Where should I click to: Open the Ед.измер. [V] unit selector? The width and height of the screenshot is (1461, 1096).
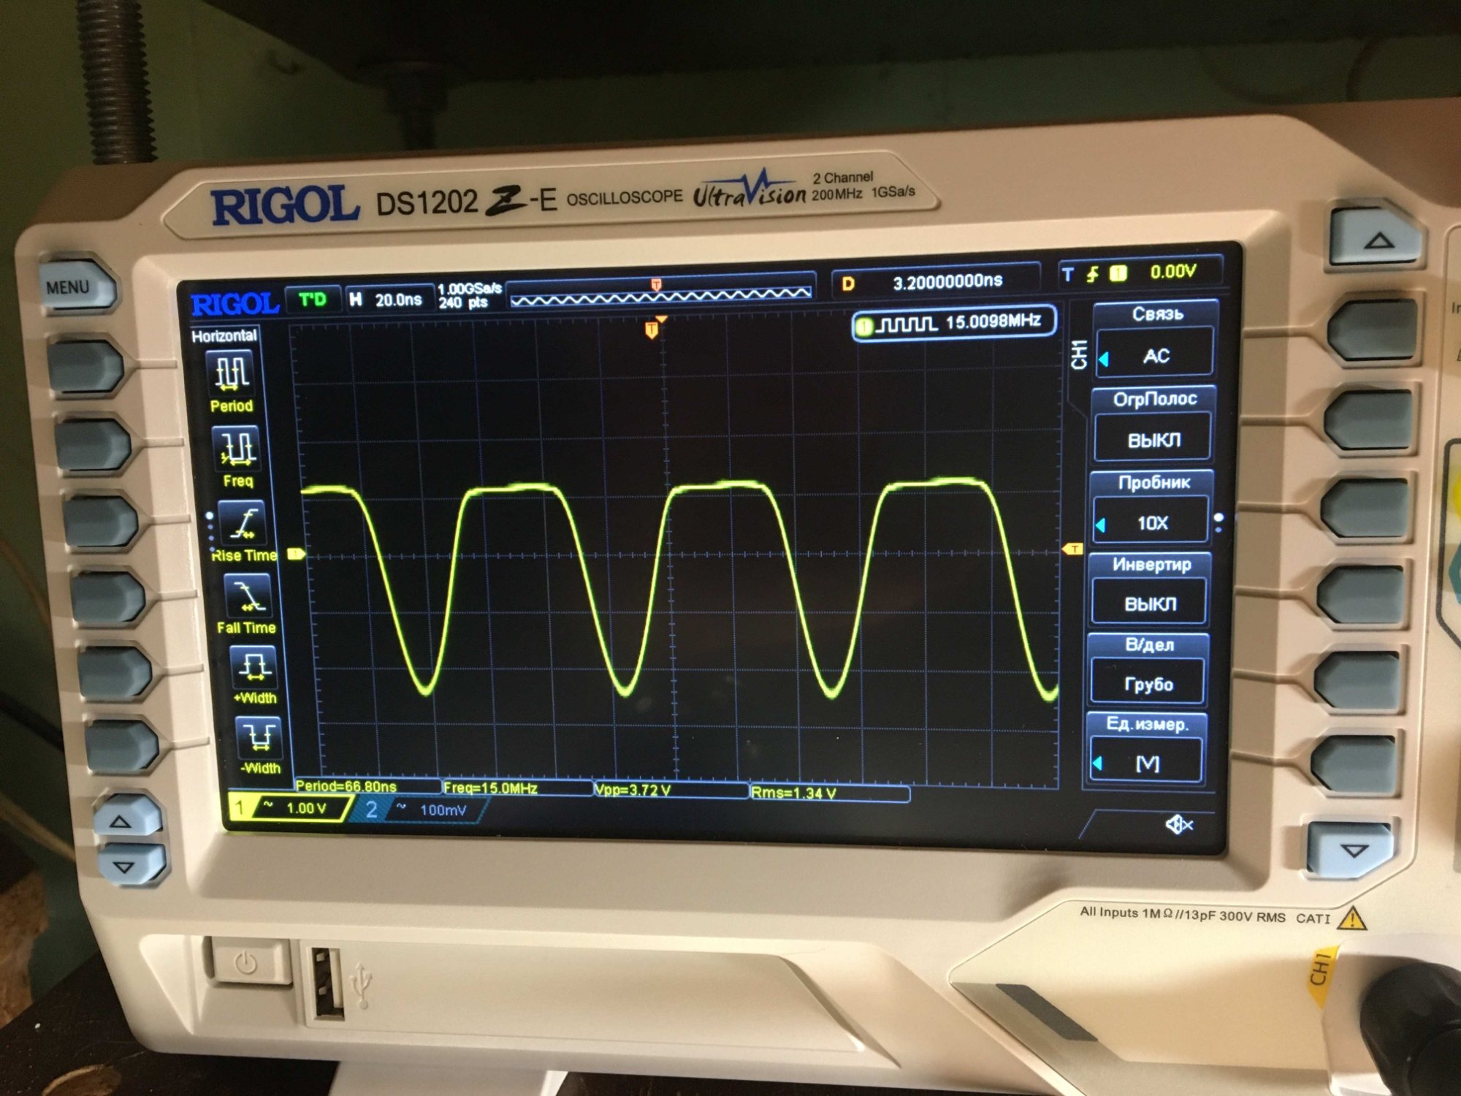(1146, 763)
